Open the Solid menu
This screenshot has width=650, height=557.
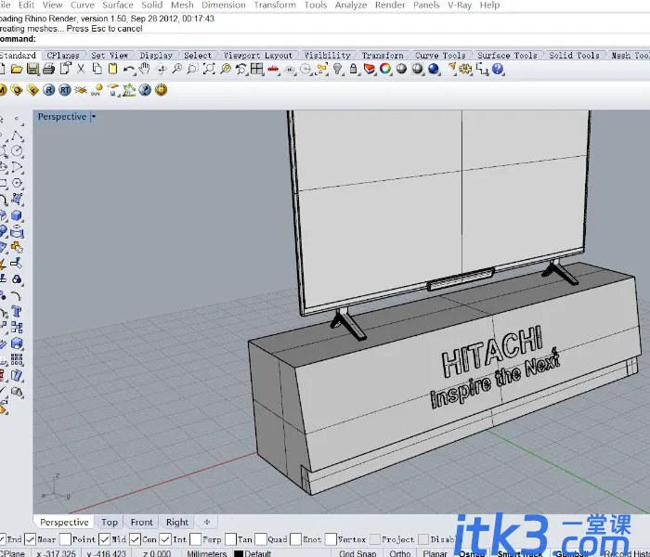tap(151, 5)
